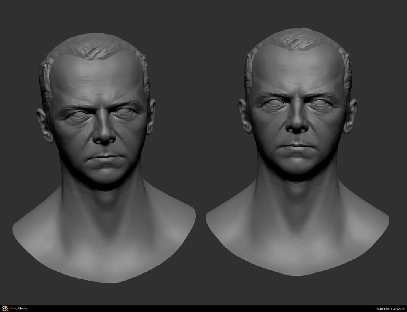Click the dark gap between the two busts
Screen dimensions: 407x312
pos(200,122)
